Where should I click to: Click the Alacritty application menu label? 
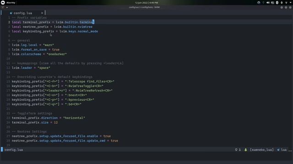click(x=11, y=3)
